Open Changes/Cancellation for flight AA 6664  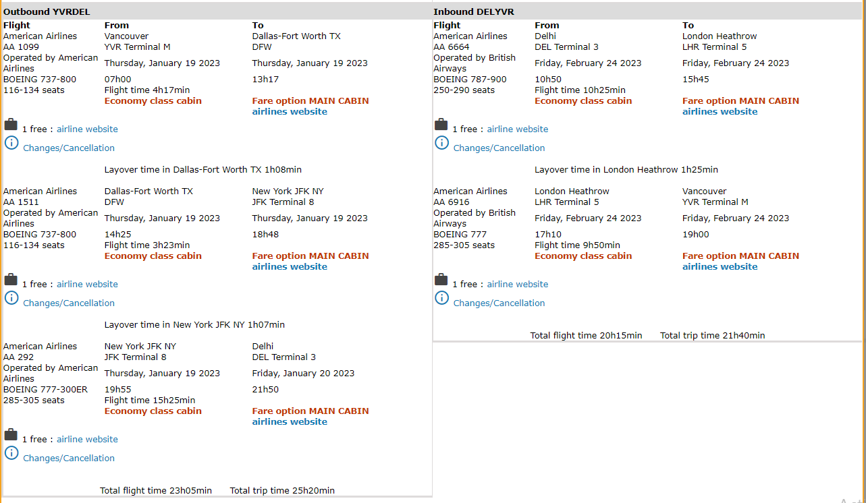(x=499, y=148)
